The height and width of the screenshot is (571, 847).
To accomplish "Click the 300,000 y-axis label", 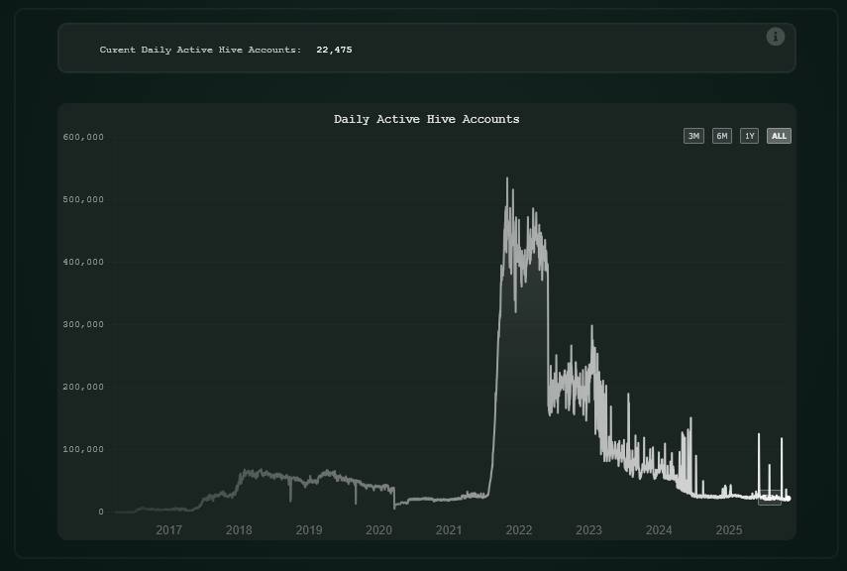I will (83, 324).
